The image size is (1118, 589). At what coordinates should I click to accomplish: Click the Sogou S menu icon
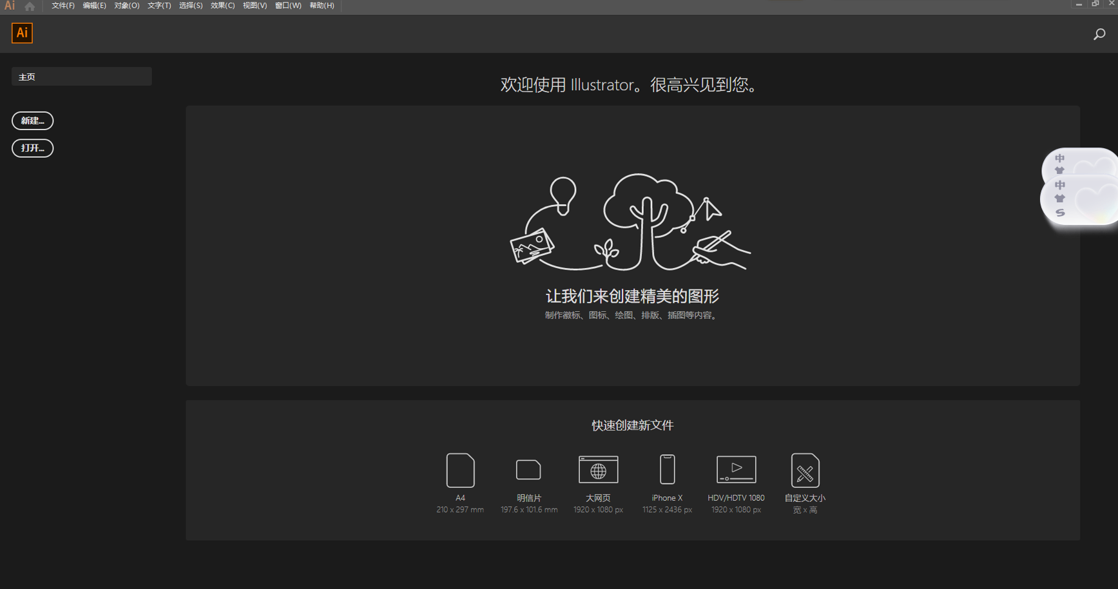[x=1060, y=211]
